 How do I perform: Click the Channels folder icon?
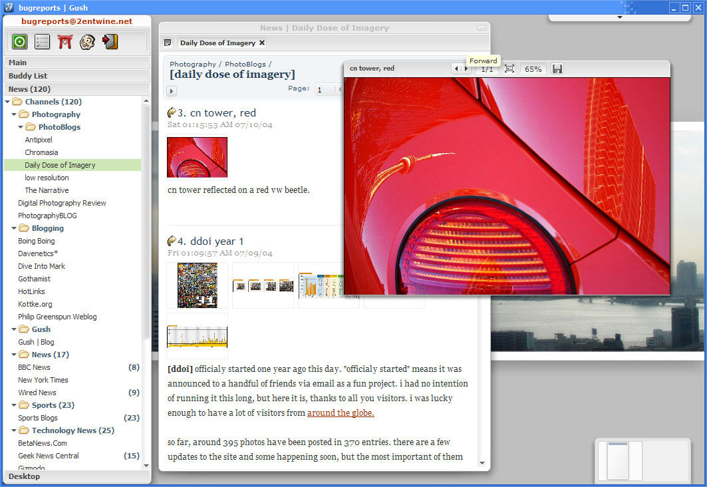click(17, 101)
